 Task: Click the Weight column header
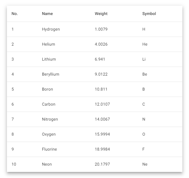click(101, 14)
